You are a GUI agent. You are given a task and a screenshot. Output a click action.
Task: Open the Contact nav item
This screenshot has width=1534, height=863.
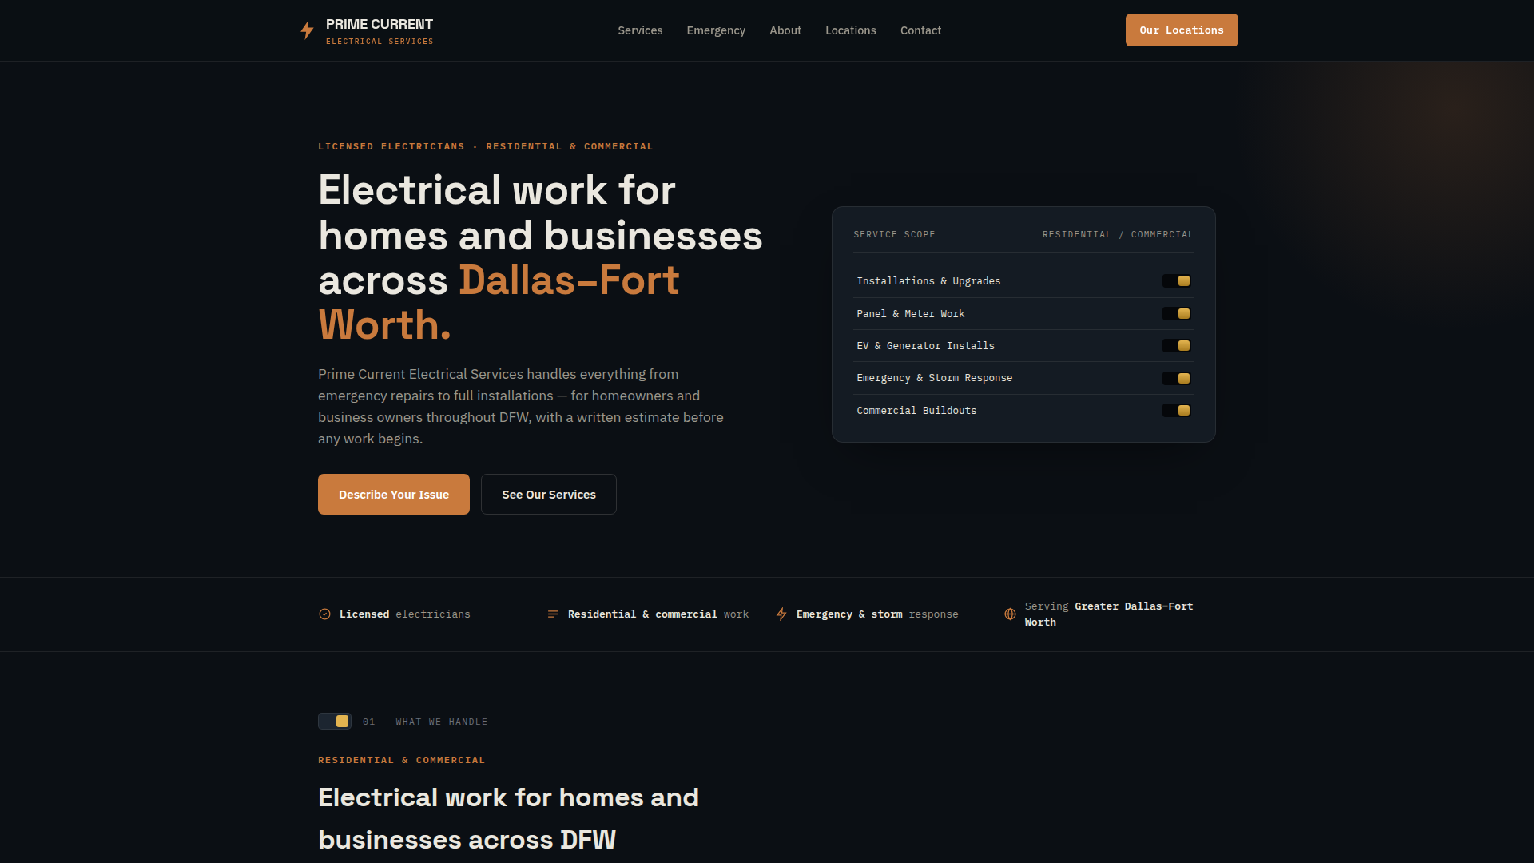tap(920, 30)
